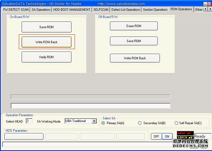212x151 pixels.
Task: Open the UBA Traditional combo box
Action: [81, 121]
